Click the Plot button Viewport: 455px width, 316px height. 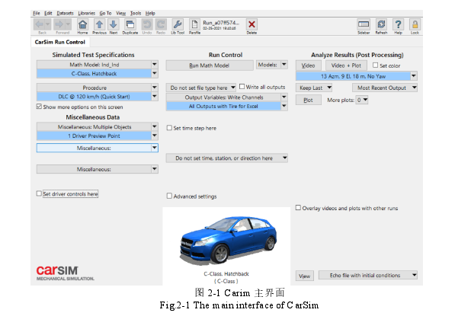point(308,100)
